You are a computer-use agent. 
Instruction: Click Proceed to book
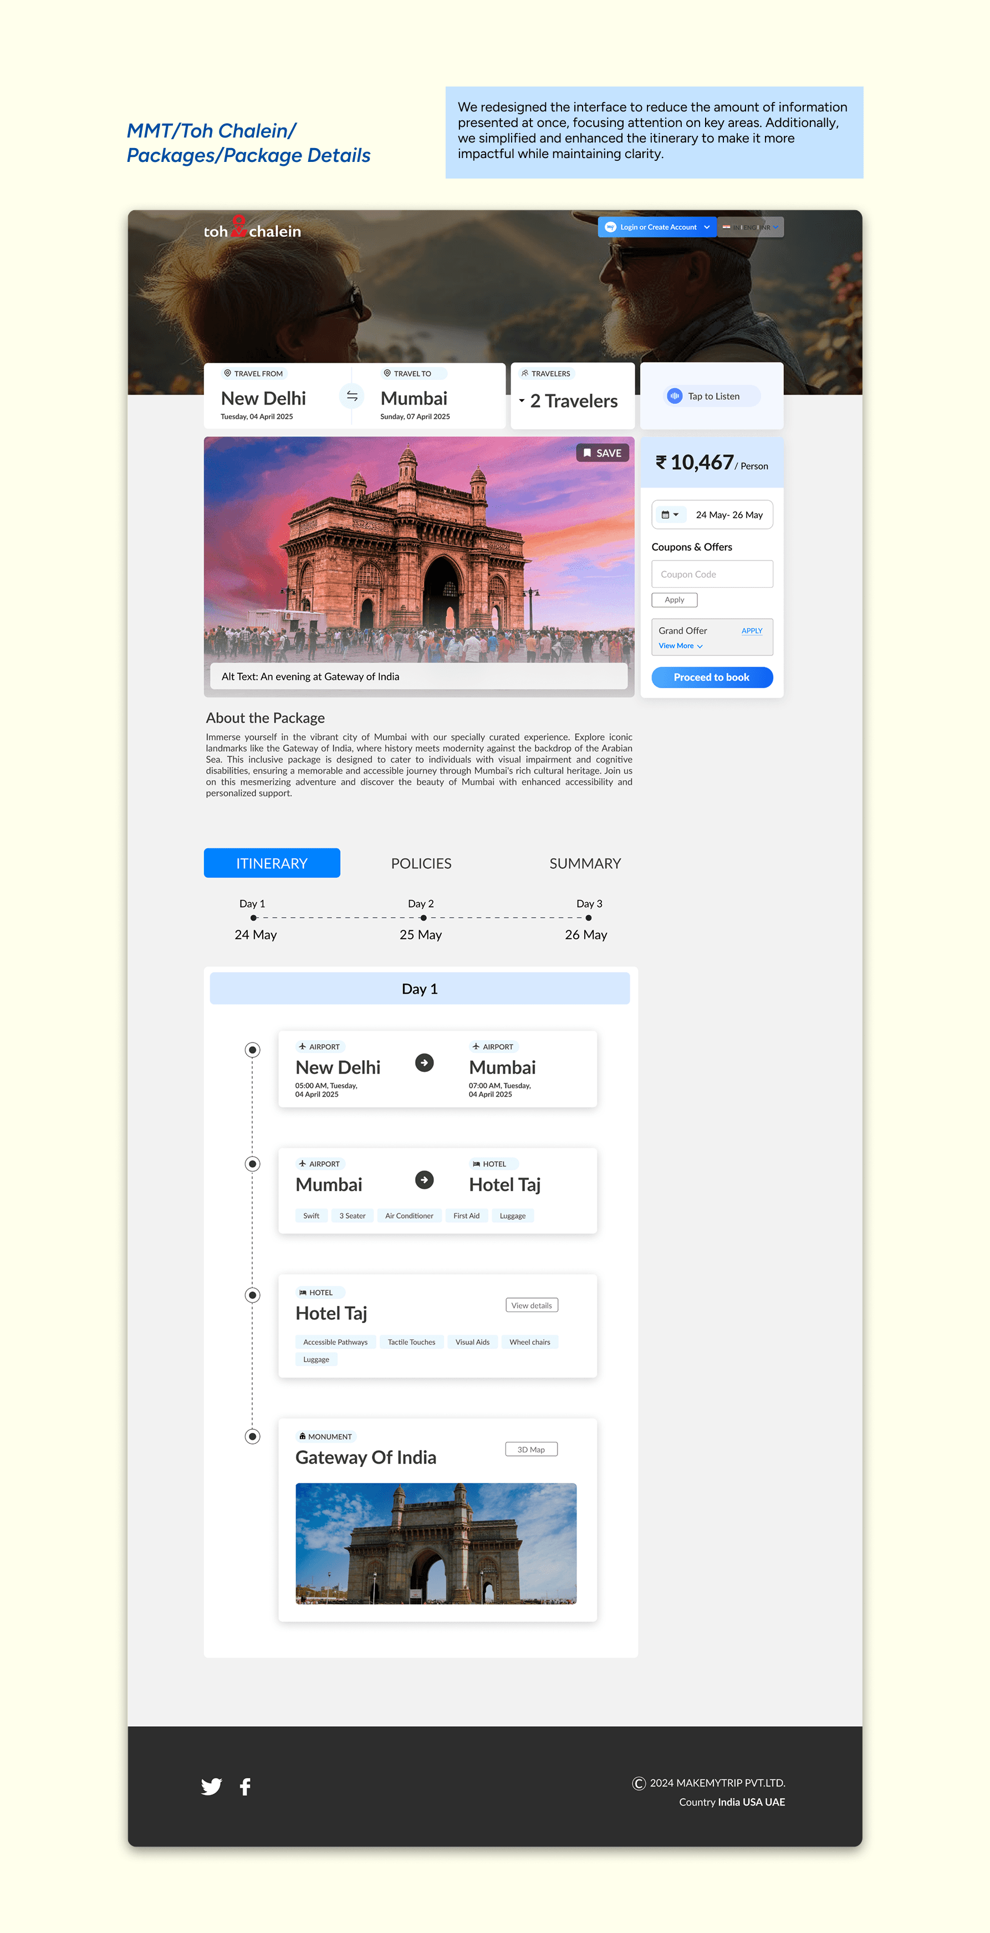(x=712, y=678)
